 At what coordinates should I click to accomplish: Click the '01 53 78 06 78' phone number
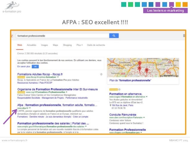point(119,108)
